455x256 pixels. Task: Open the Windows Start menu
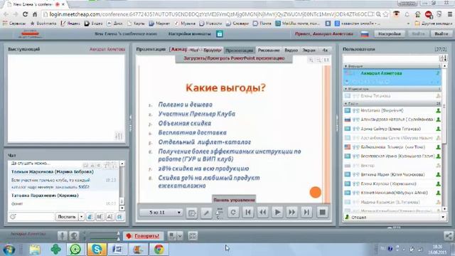point(9,250)
